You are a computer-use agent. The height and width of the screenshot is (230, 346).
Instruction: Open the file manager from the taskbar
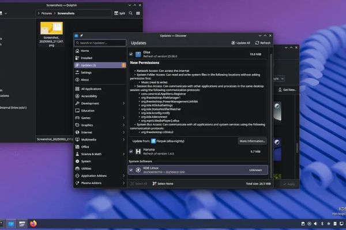pyautogui.click(x=22, y=224)
